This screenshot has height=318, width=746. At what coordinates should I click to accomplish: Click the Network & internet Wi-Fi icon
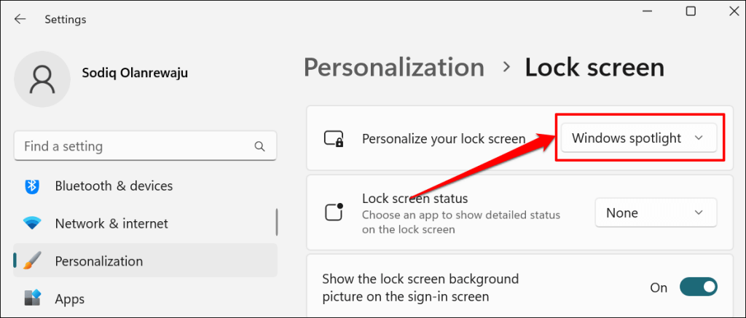[32, 223]
